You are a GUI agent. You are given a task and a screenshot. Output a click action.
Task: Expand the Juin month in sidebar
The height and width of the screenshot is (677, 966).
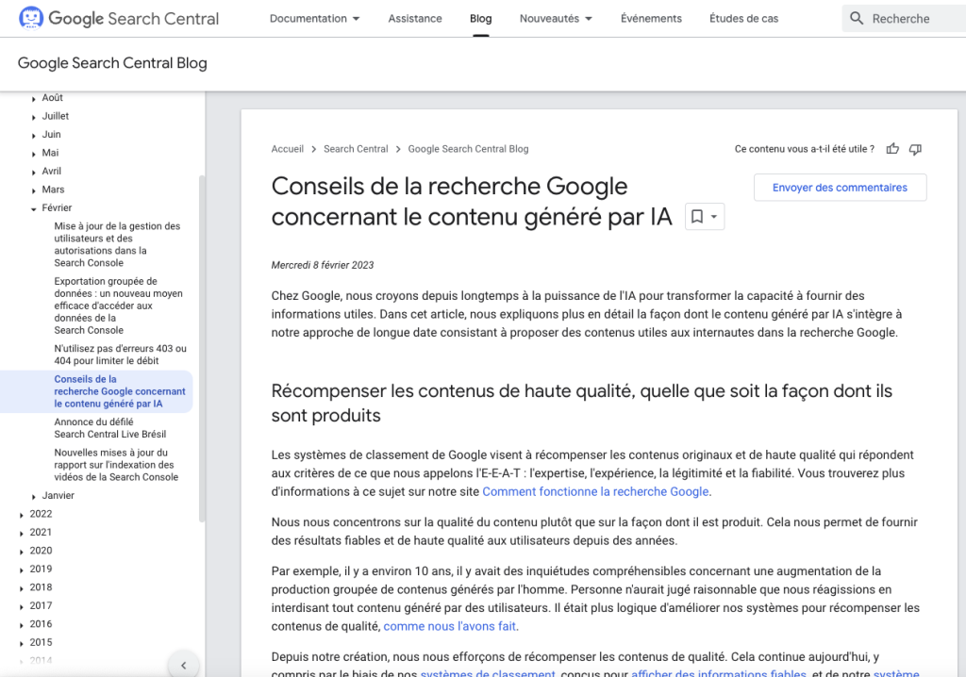(33, 136)
